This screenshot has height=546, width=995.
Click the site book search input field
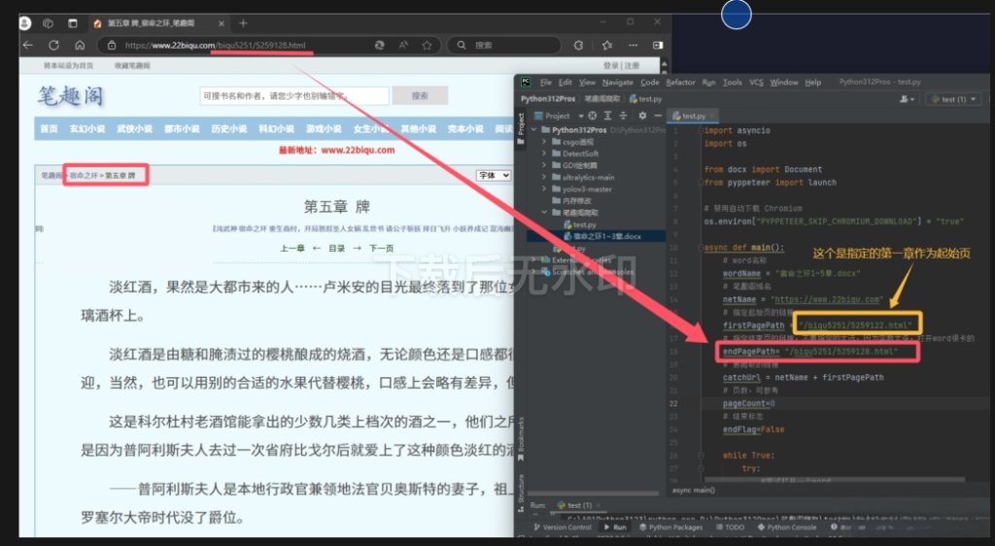[293, 96]
